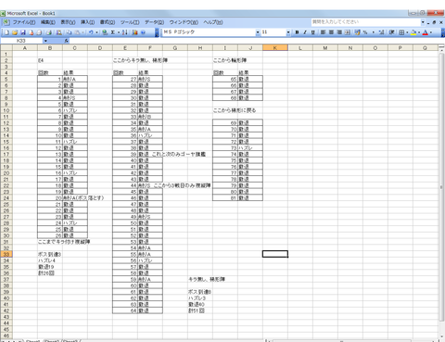Select column K header
The image size is (445, 342).
point(275,48)
